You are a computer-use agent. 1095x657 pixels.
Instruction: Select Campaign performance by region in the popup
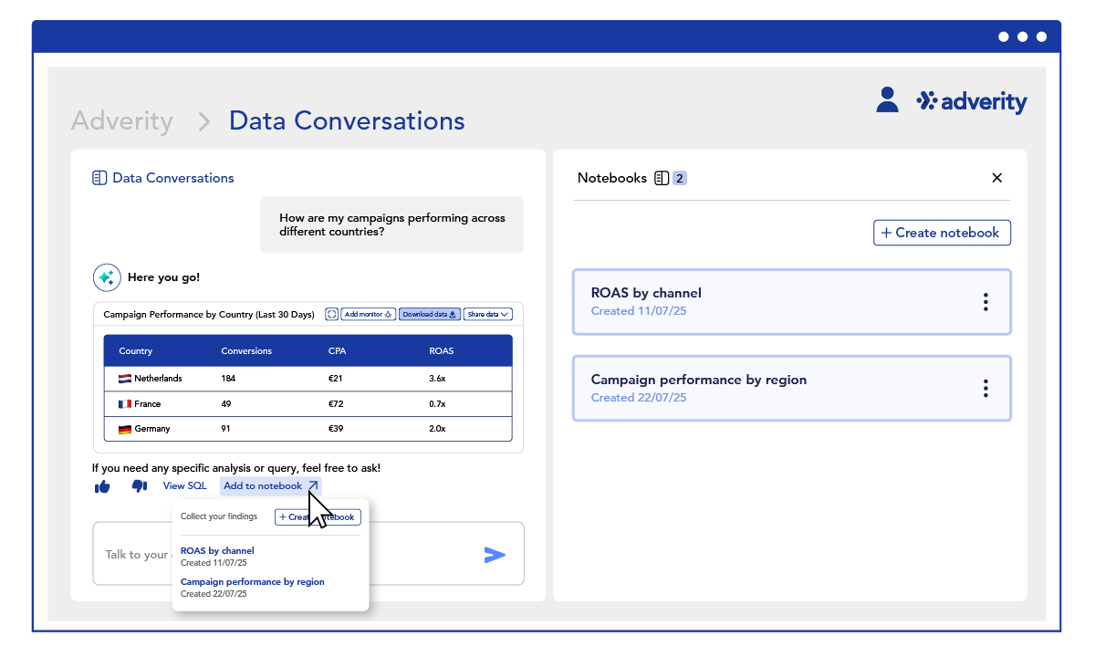(252, 581)
